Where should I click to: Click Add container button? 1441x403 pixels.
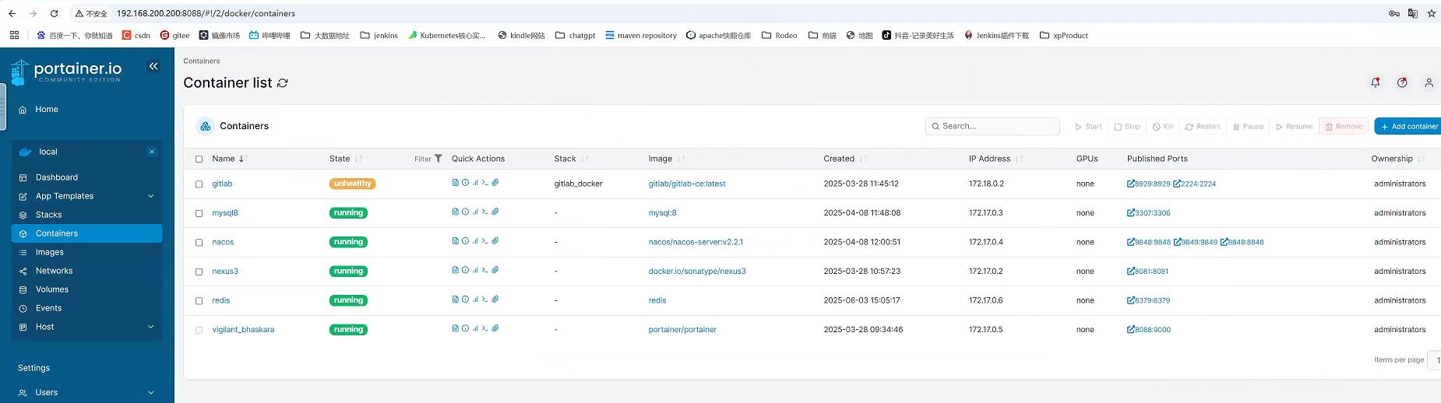(x=1408, y=126)
